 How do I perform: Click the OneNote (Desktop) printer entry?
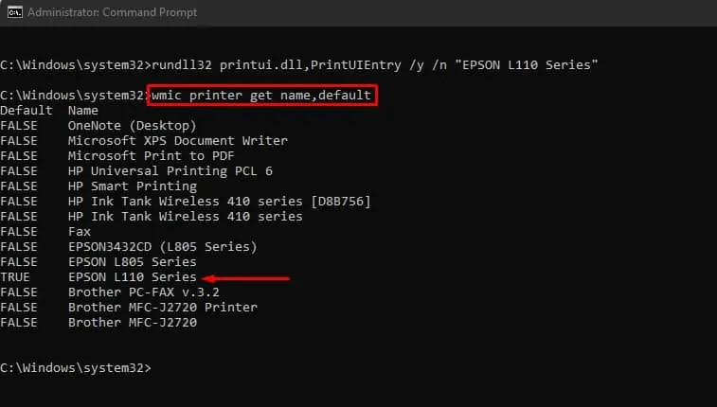(x=132, y=126)
